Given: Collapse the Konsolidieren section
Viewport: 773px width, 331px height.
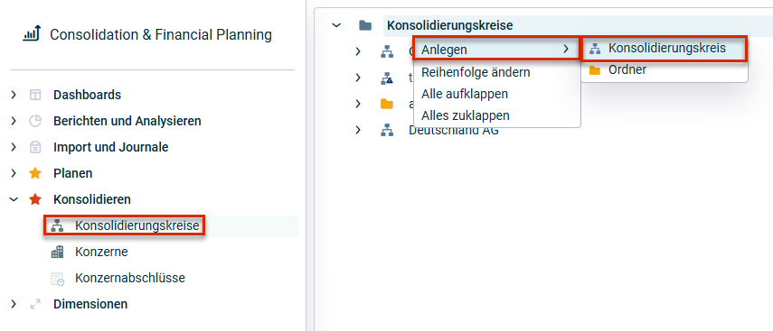Looking at the screenshot, I should [14, 199].
